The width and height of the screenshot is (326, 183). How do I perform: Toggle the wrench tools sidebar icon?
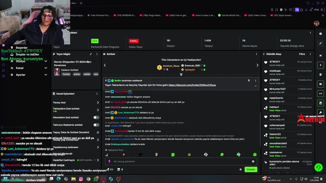point(320,112)
